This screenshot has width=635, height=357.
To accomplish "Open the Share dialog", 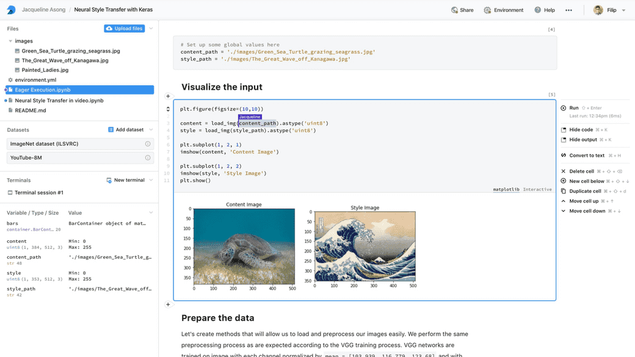I will pyautogui.click(x=462, y=10).
